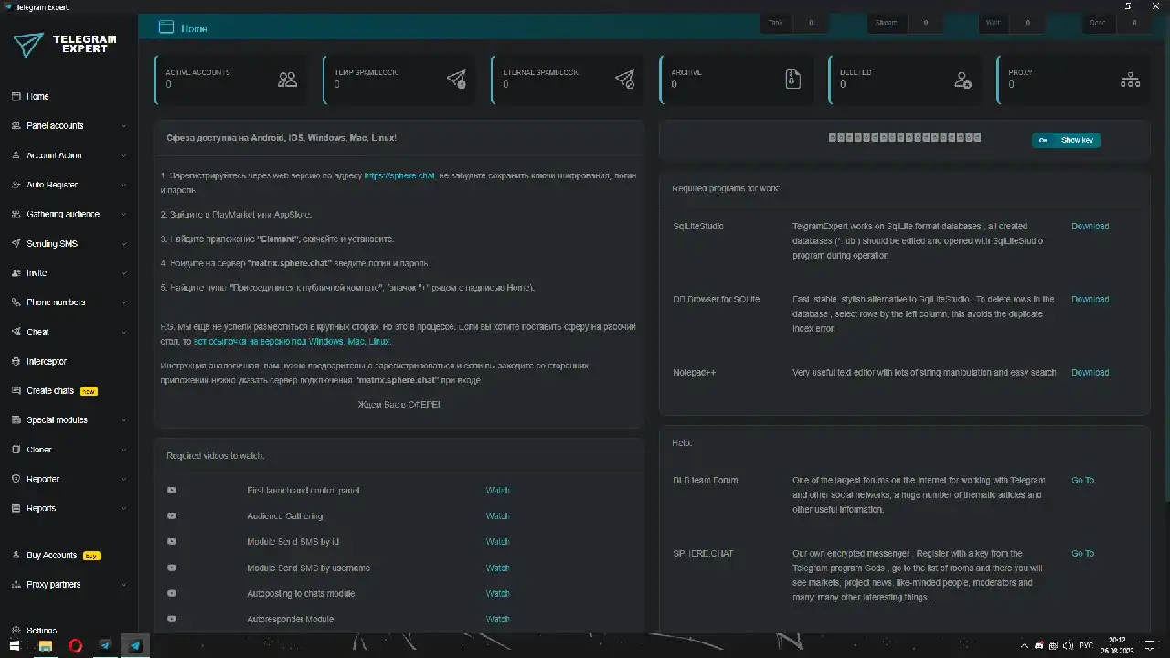Click the Stream counter in header
Viewport: 1170px width, 658px height.
[908, 23]
